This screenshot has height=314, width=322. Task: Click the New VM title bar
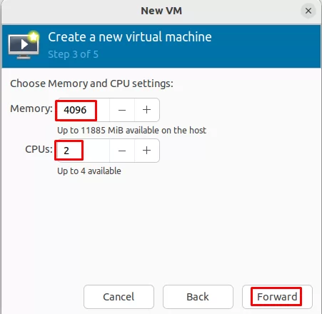[x=161, y=11]
